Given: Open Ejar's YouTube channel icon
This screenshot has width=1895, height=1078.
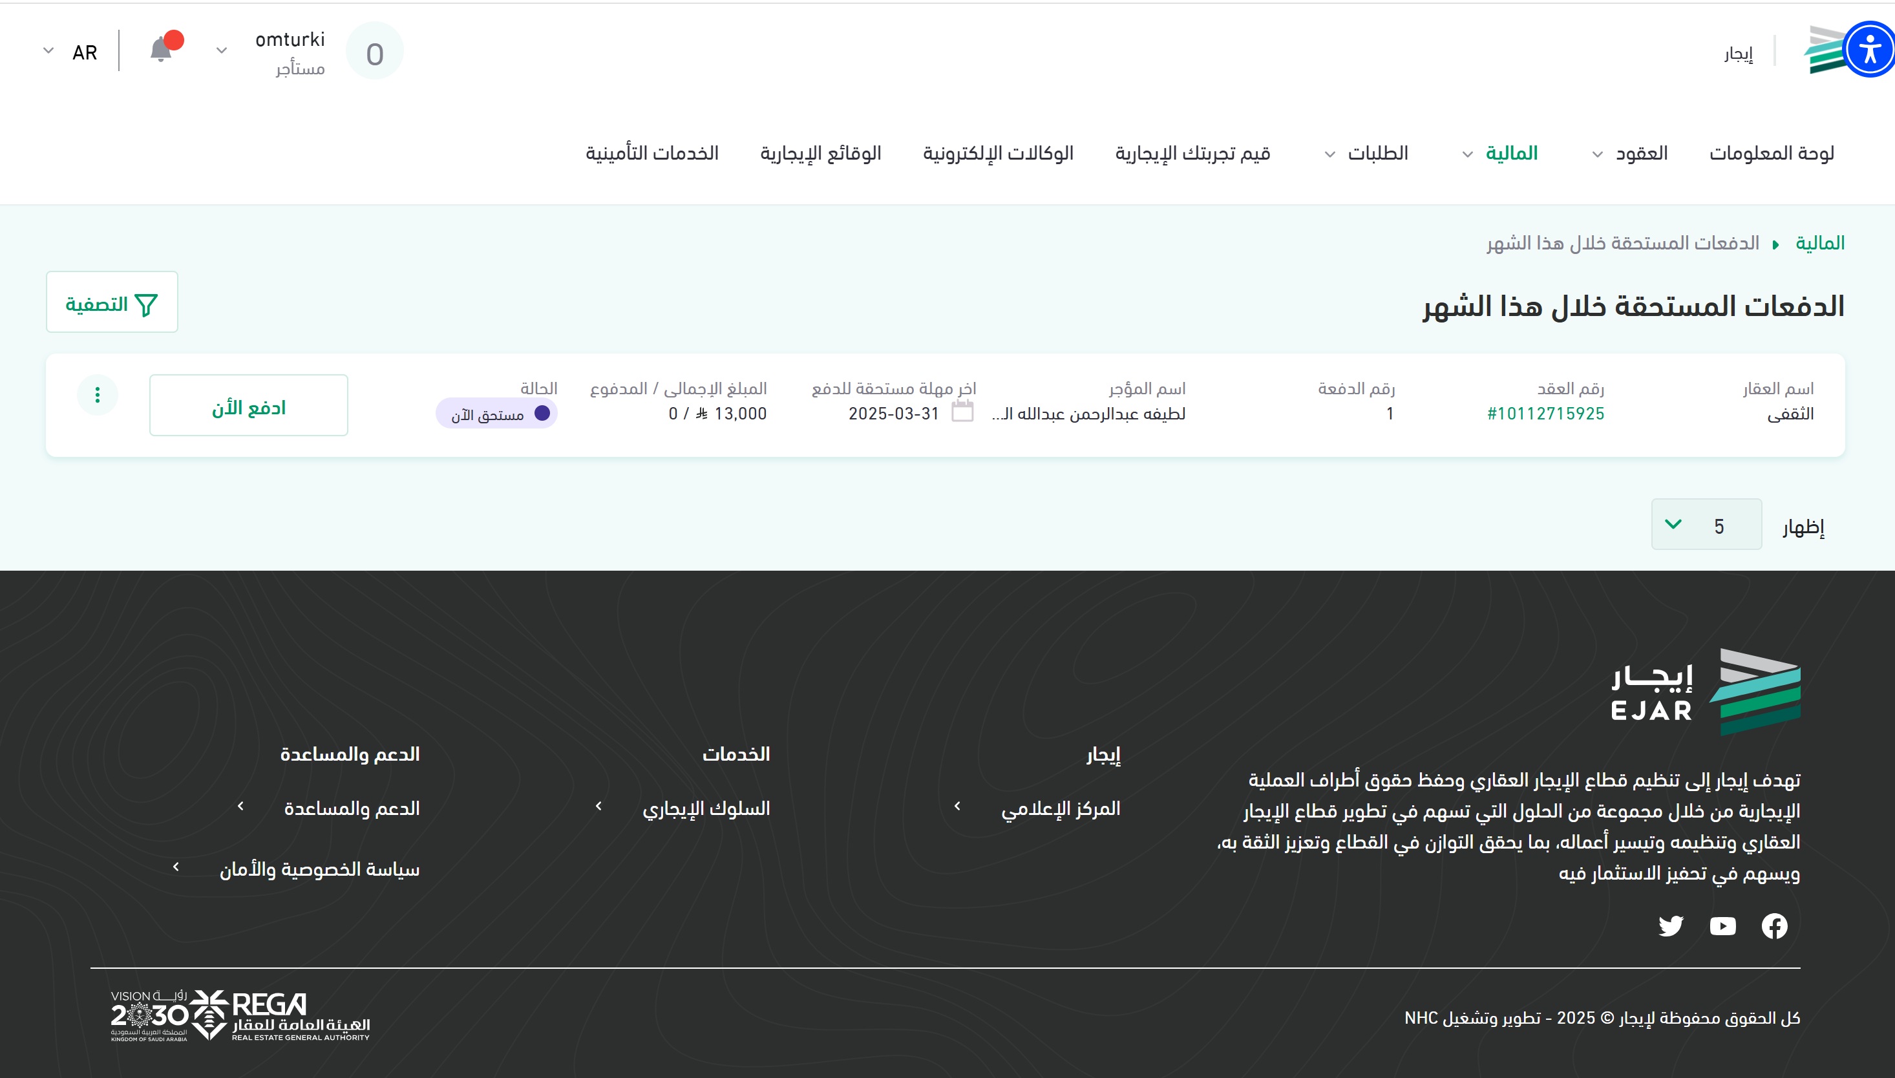Looking at the screenshot, I should [x=1722, y=925].
